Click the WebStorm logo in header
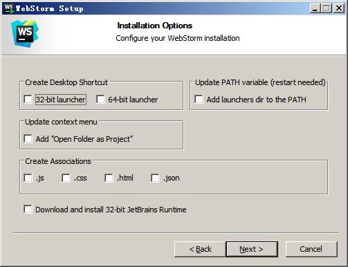This screenshot has height=267, width=348. click(x=25, y=34)
